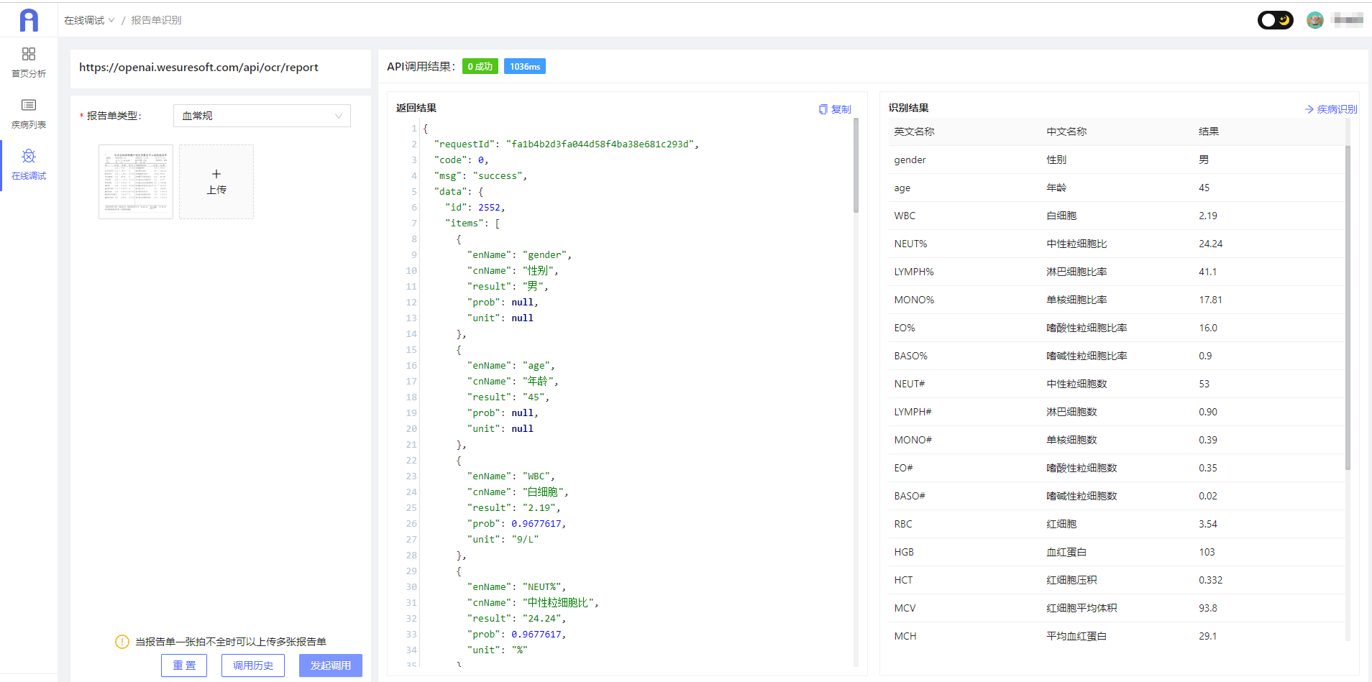
Task: Click the 识别结果 table scrollbar
Action: coord(1348,309)
